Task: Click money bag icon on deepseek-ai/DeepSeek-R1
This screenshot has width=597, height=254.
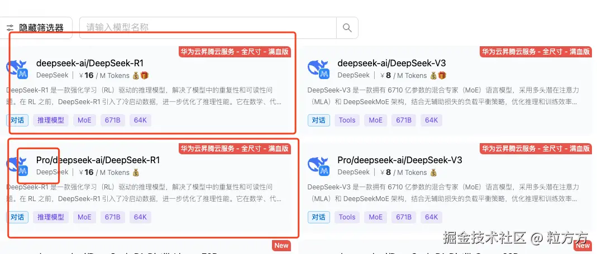Action: (136, 76)
